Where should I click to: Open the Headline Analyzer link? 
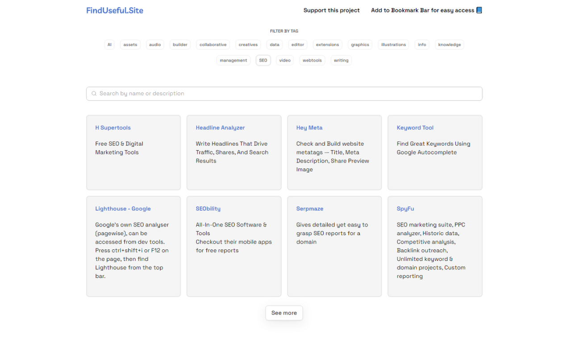(220, 128)
